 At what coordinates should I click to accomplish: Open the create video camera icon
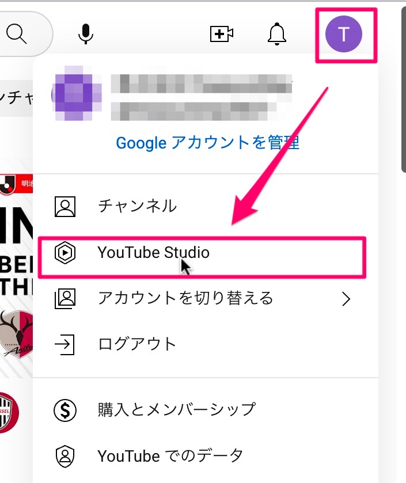(221, 34)
